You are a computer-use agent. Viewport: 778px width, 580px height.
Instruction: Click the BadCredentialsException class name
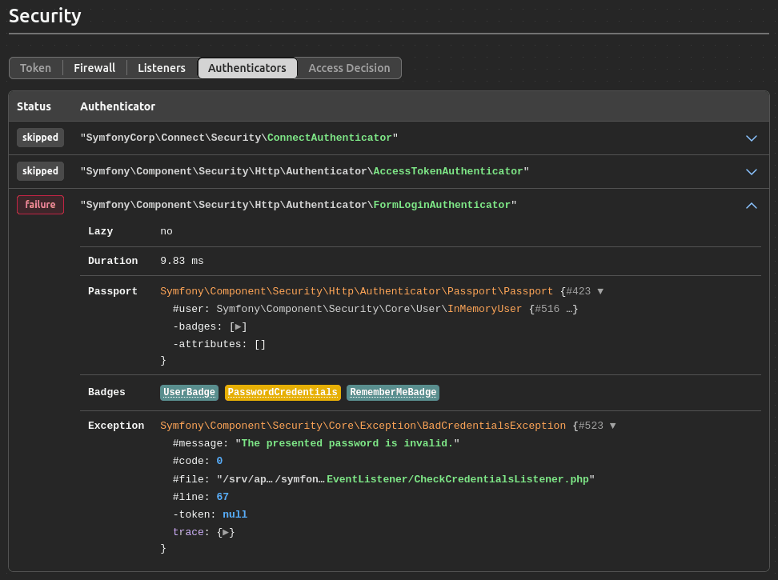click(363, 426)
